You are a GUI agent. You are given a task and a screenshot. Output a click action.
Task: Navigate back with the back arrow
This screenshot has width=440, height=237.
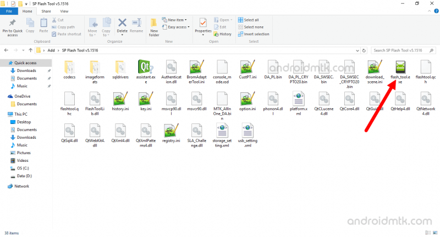(6, 50)
